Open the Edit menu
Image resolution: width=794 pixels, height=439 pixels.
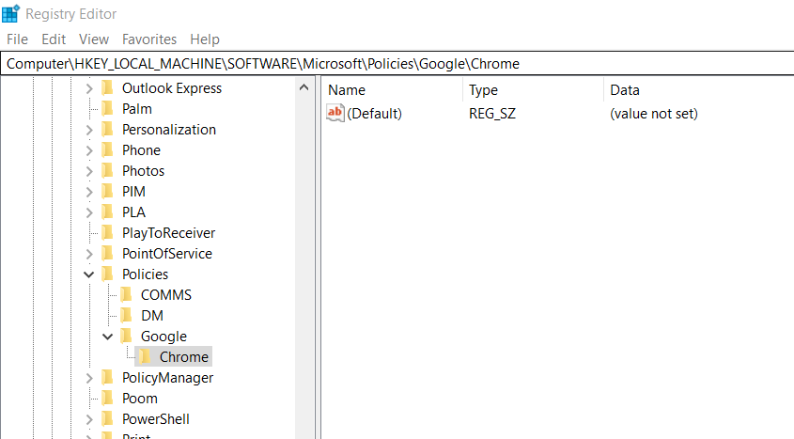pyautogui.click(x=54, y=39)
